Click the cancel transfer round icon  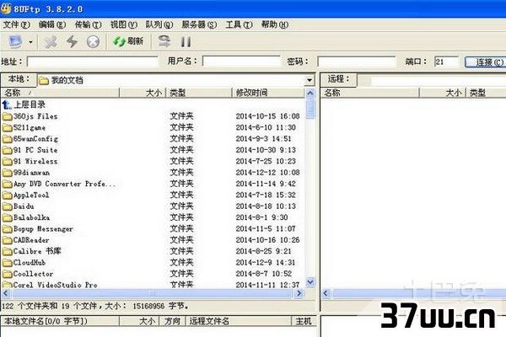[x=93, y=41]
